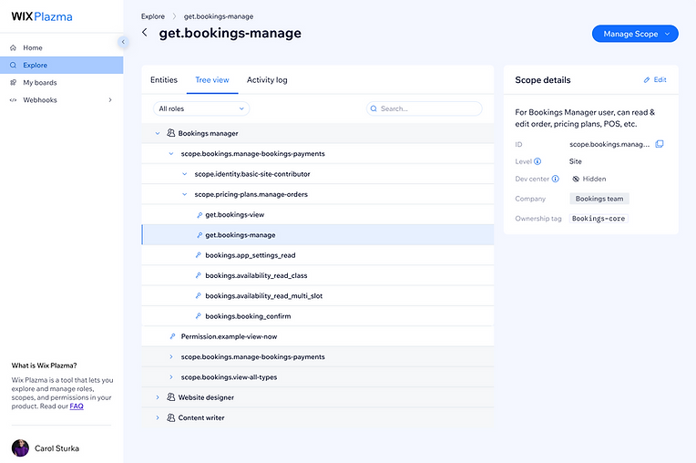Click the key icon of get.bookings-view
Viewport: 696px width, 463px height.
[x=200, y=215]
